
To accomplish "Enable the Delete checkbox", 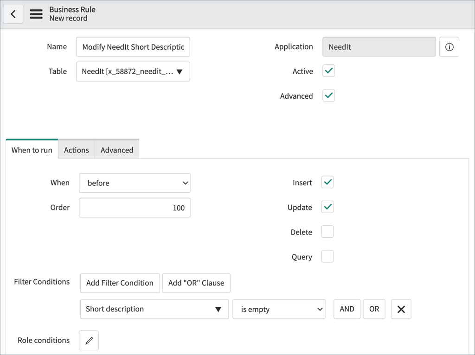I will click(x=327, y=232).
